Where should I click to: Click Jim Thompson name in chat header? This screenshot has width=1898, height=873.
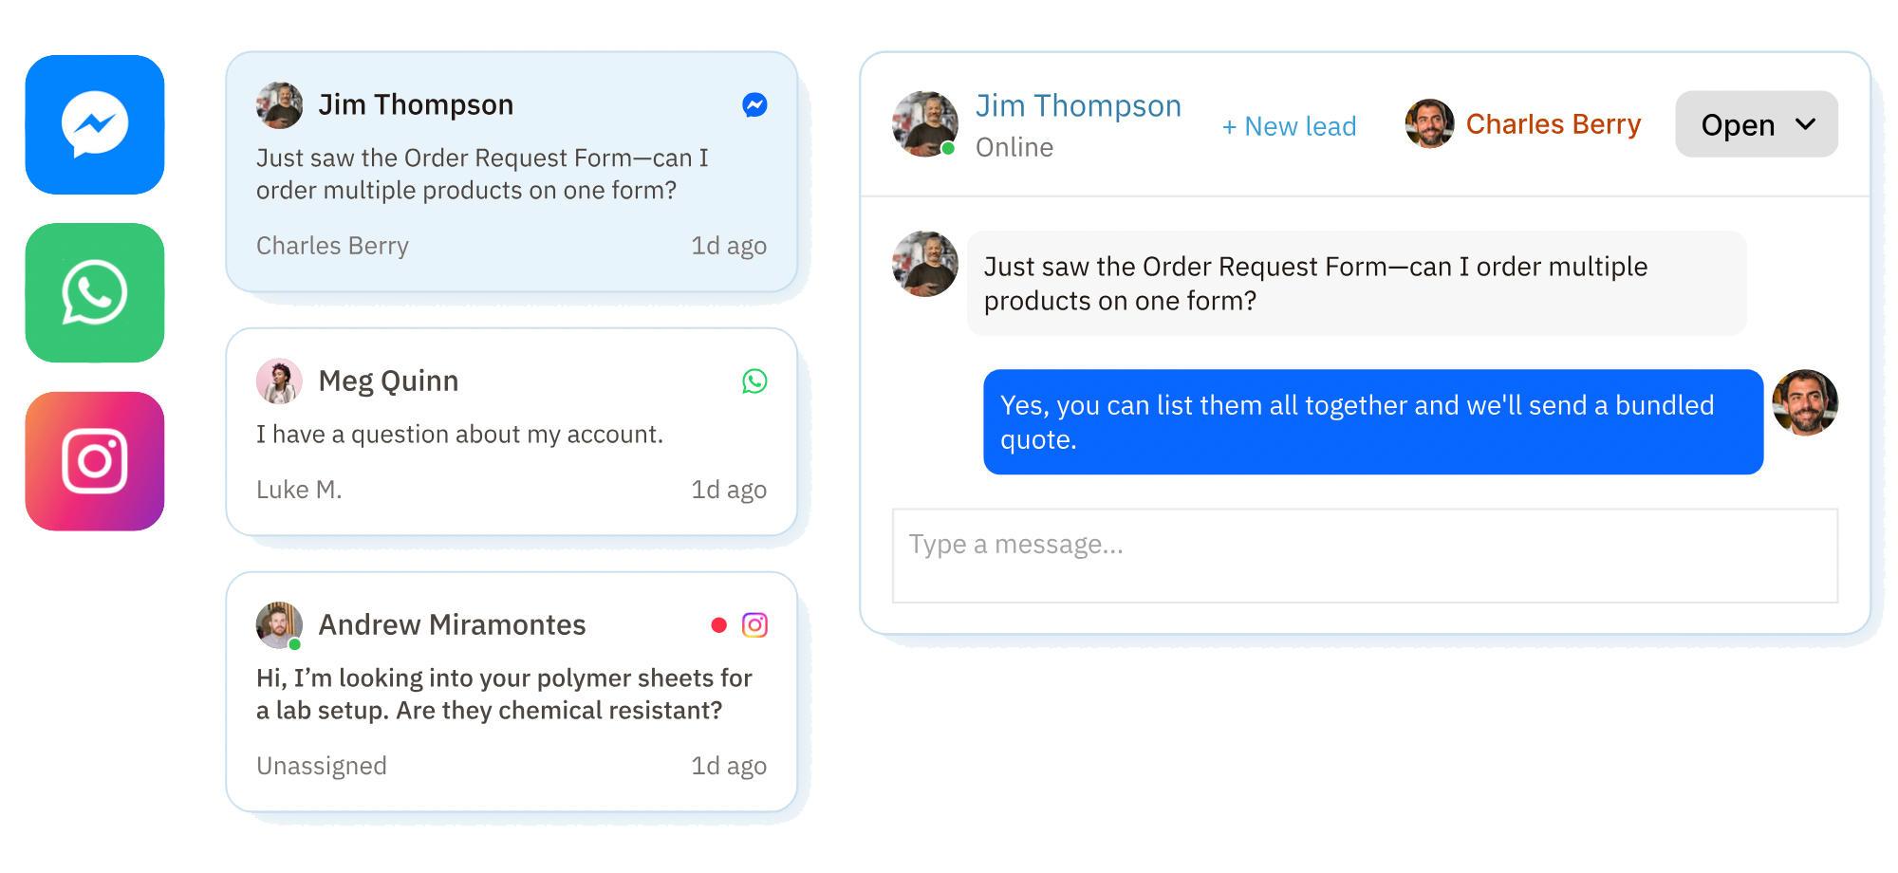[x=1078, y=106]
